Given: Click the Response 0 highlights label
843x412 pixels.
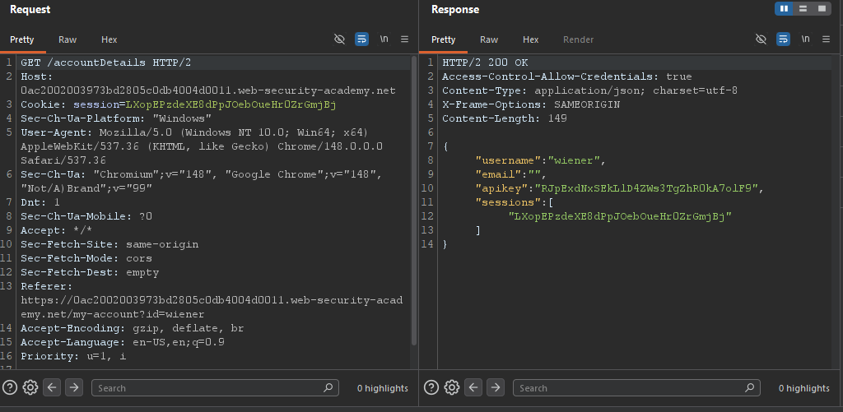Looking at the screenshot, I should coord(803,388).
